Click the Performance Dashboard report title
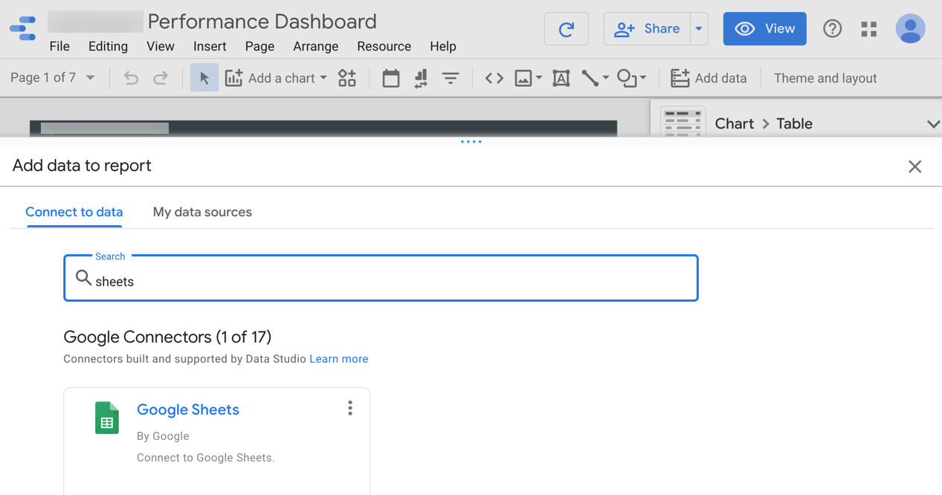Screen dimensions: 942x495 pos(262,22)
